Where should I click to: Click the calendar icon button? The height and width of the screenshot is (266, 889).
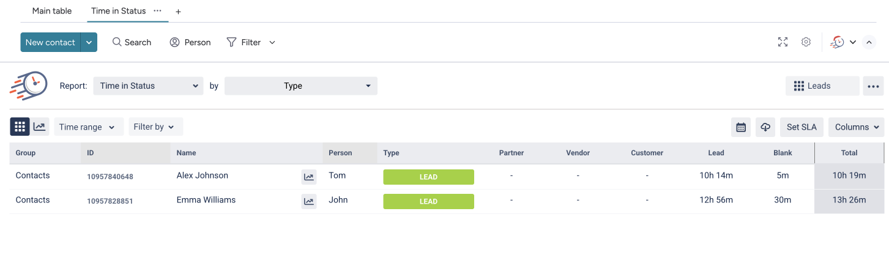(x=741, y=127)
